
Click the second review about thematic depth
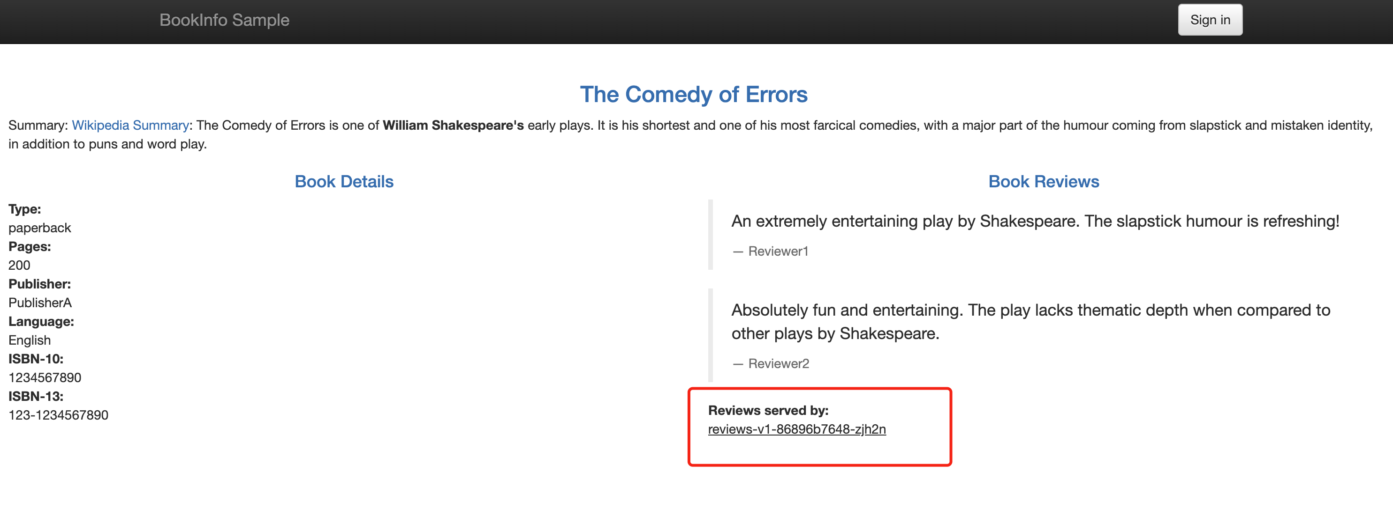1031,322
